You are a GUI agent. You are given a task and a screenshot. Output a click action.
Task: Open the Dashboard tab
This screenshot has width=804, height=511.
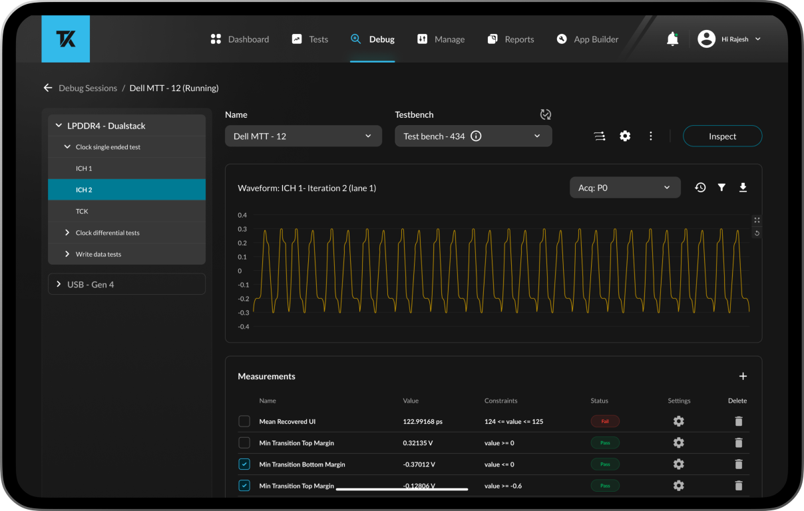pyautogui.click(x=239, y=39)
